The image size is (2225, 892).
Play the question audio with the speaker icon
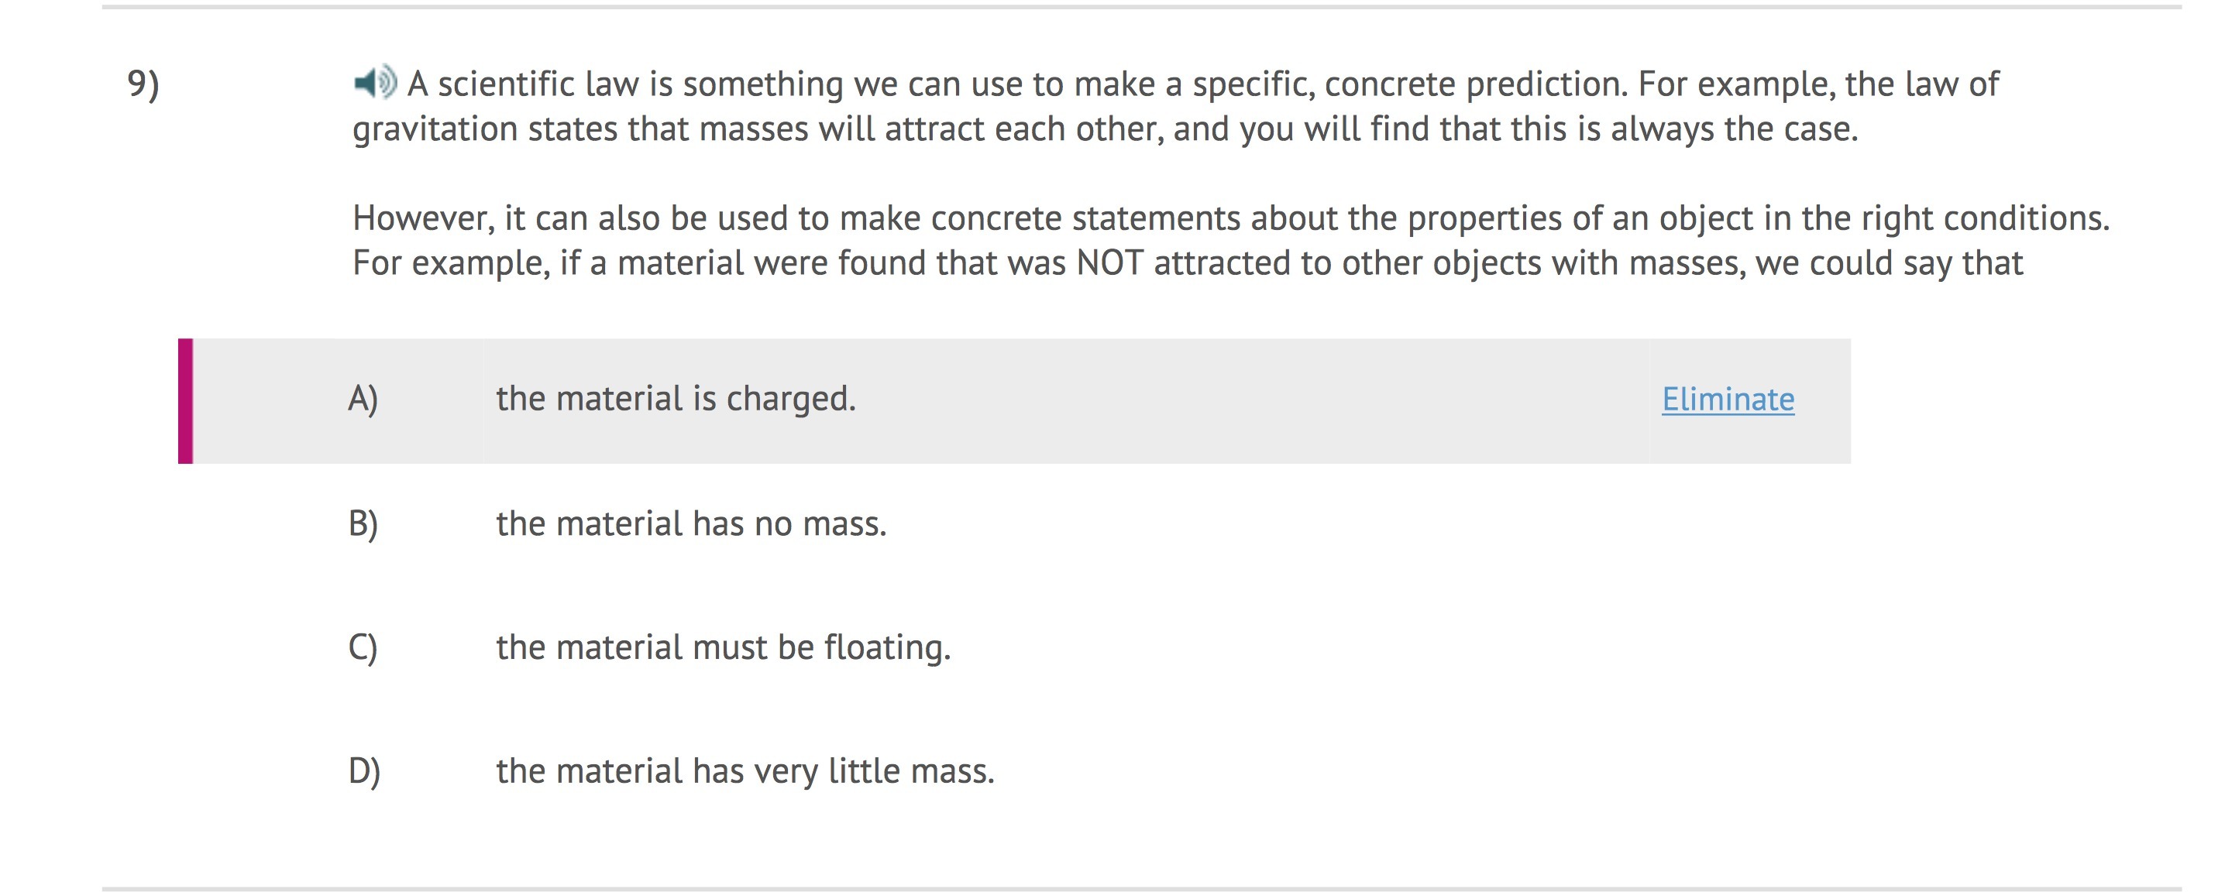pyautogui.click(x=375, y=83)
